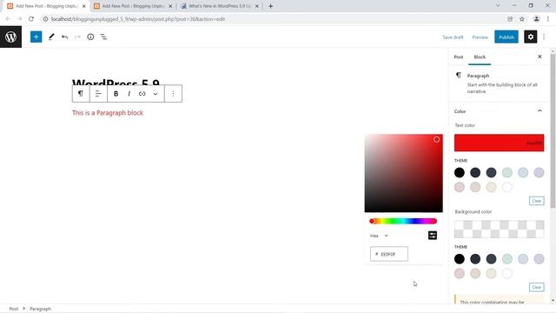Close the What's New in WordPress tab
556x313 pixels.
click(x=257, y=6)
